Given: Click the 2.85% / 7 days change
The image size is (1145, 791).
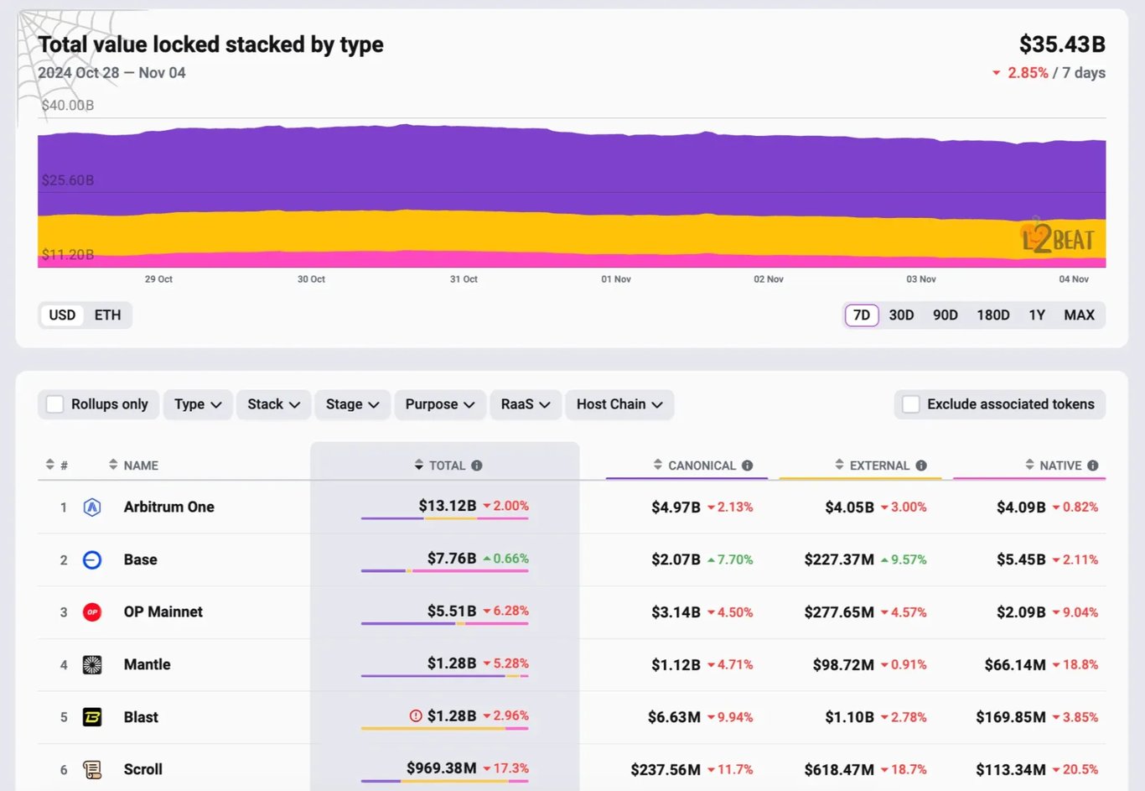Looking at the screenshot, I should tap(1049, 73).
